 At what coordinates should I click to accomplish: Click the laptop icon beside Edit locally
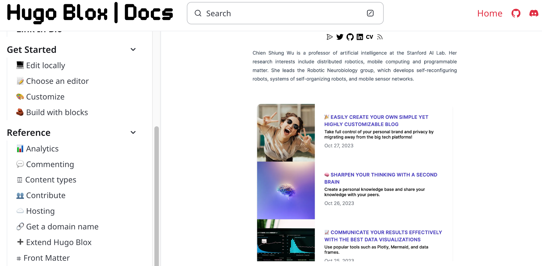[20, 65]
